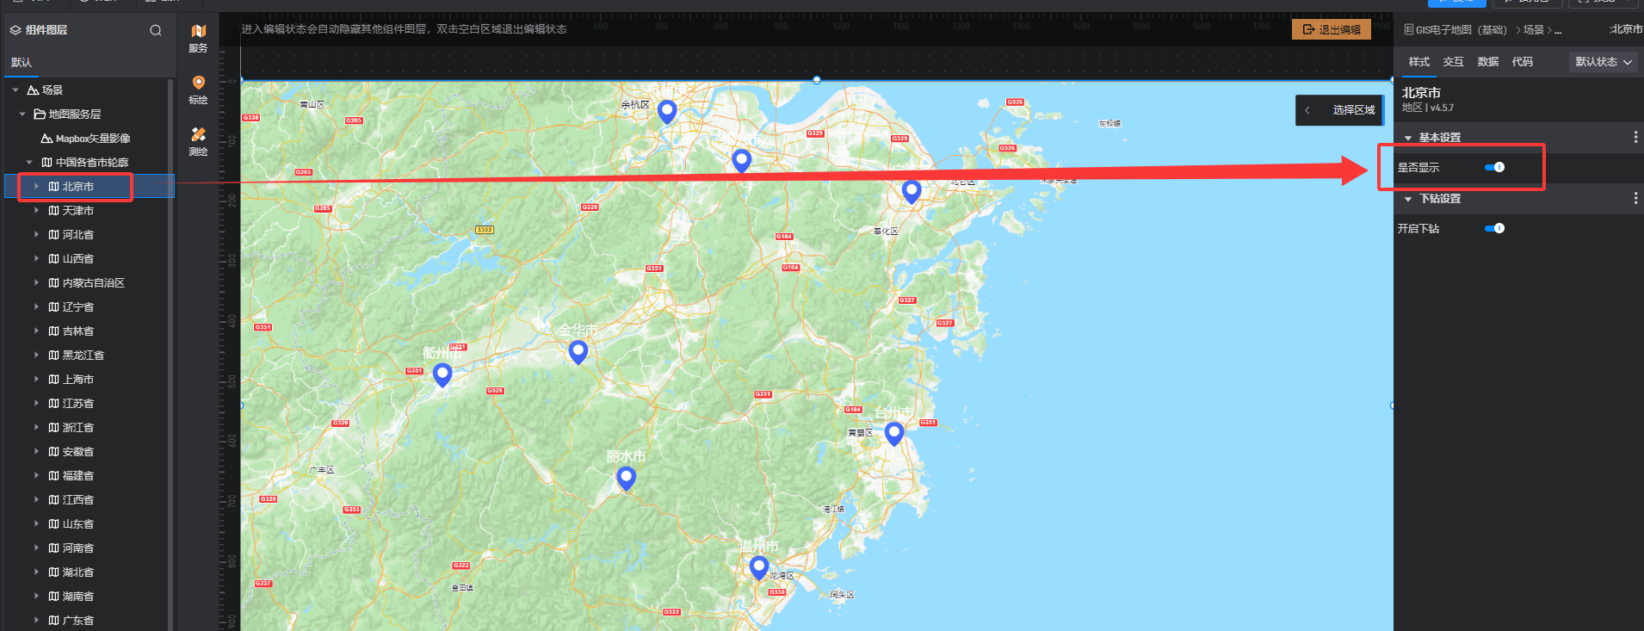Toggle 是否显示 switch
The height and width of the screenshot is (631, 1644).
1494,167
